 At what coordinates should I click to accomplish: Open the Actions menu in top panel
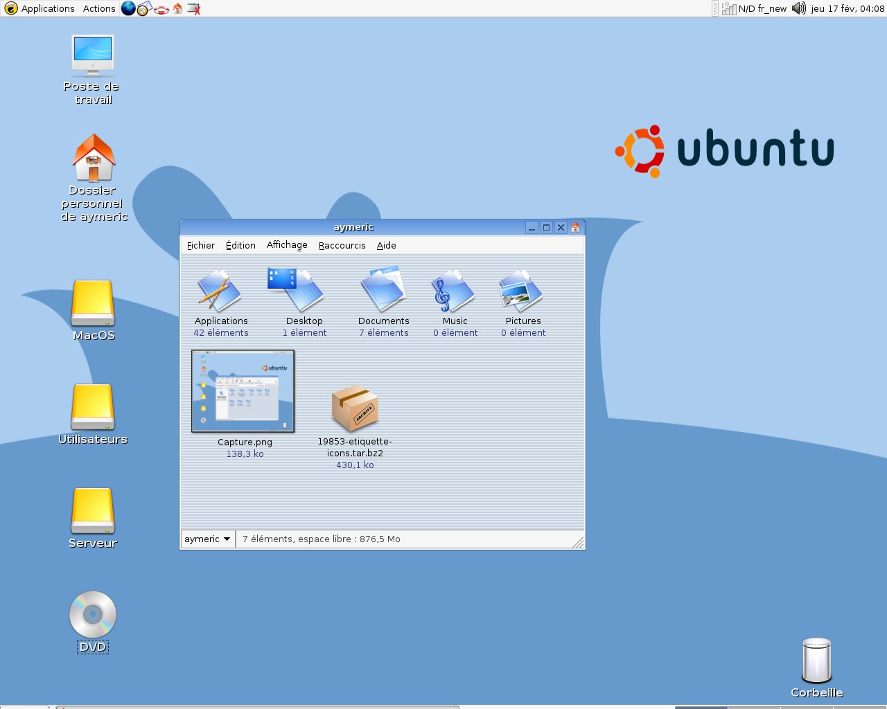(x=99, y=8)
